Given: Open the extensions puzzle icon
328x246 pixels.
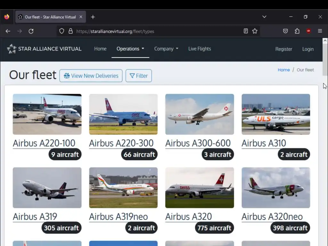Looking at the screenshot, I should 297,31.
